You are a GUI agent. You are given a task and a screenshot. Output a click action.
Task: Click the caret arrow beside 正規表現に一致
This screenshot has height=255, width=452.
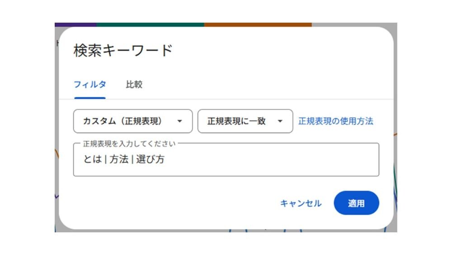point(280,121)
